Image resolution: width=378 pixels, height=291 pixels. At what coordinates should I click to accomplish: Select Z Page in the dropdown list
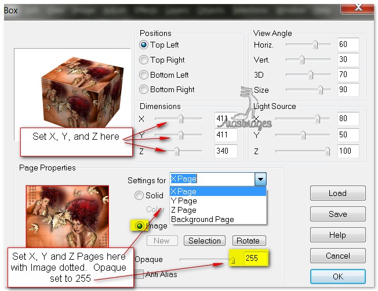pos(184,210)
